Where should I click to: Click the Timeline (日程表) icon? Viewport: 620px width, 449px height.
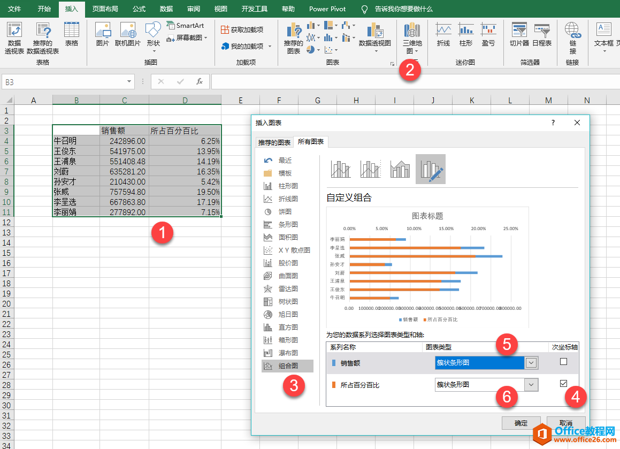click(542, 35)
